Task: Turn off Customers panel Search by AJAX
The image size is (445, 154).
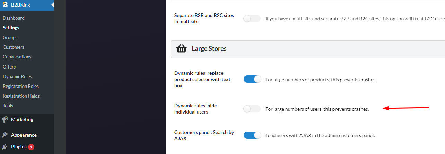Action: click(x=252, y=135)
